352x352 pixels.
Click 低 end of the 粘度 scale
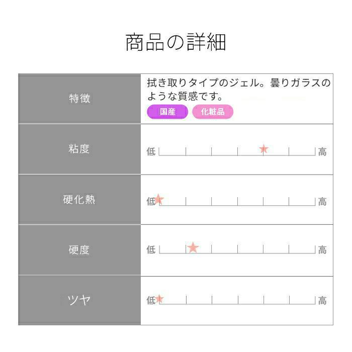(151, 151)
